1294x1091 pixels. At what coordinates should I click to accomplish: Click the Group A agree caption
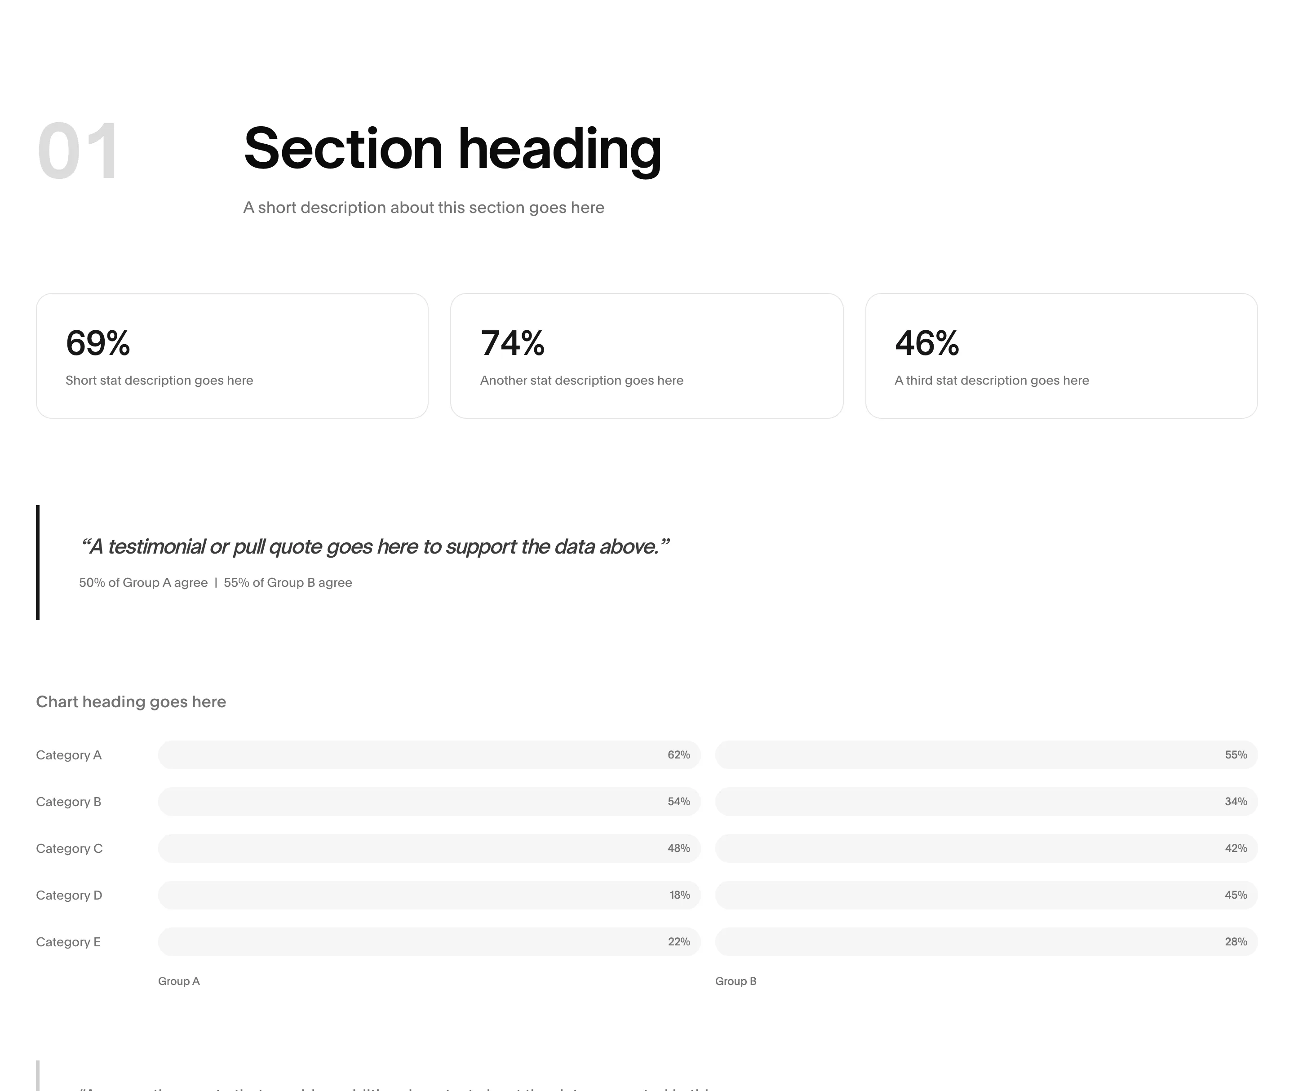click(x=143, y=583)
